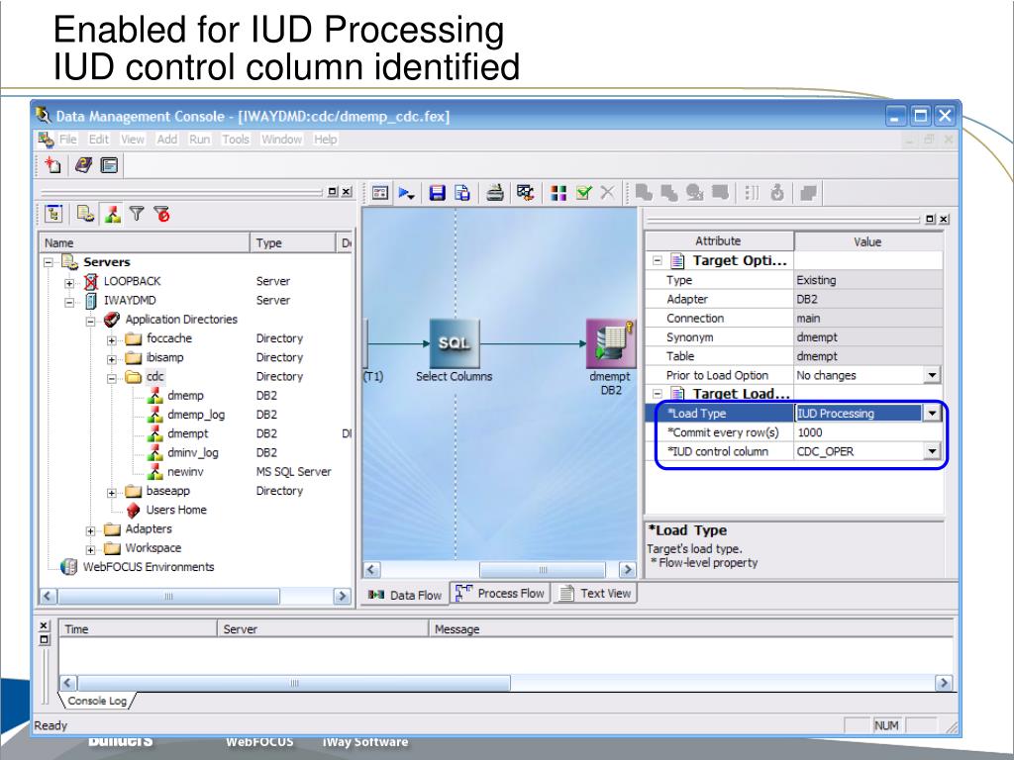1014x760 pixels.
Task: Click the Servers root icon
Action: point(69,261)
